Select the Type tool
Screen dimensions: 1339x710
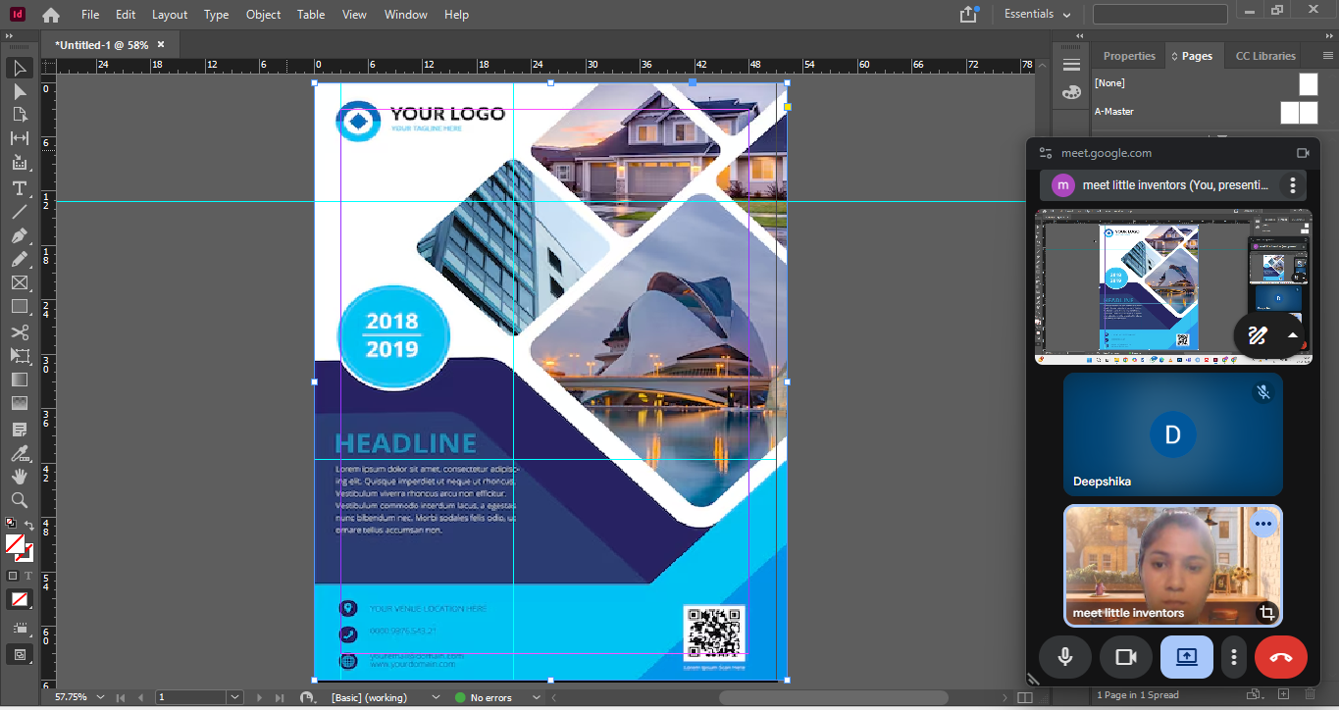(19, 187)
